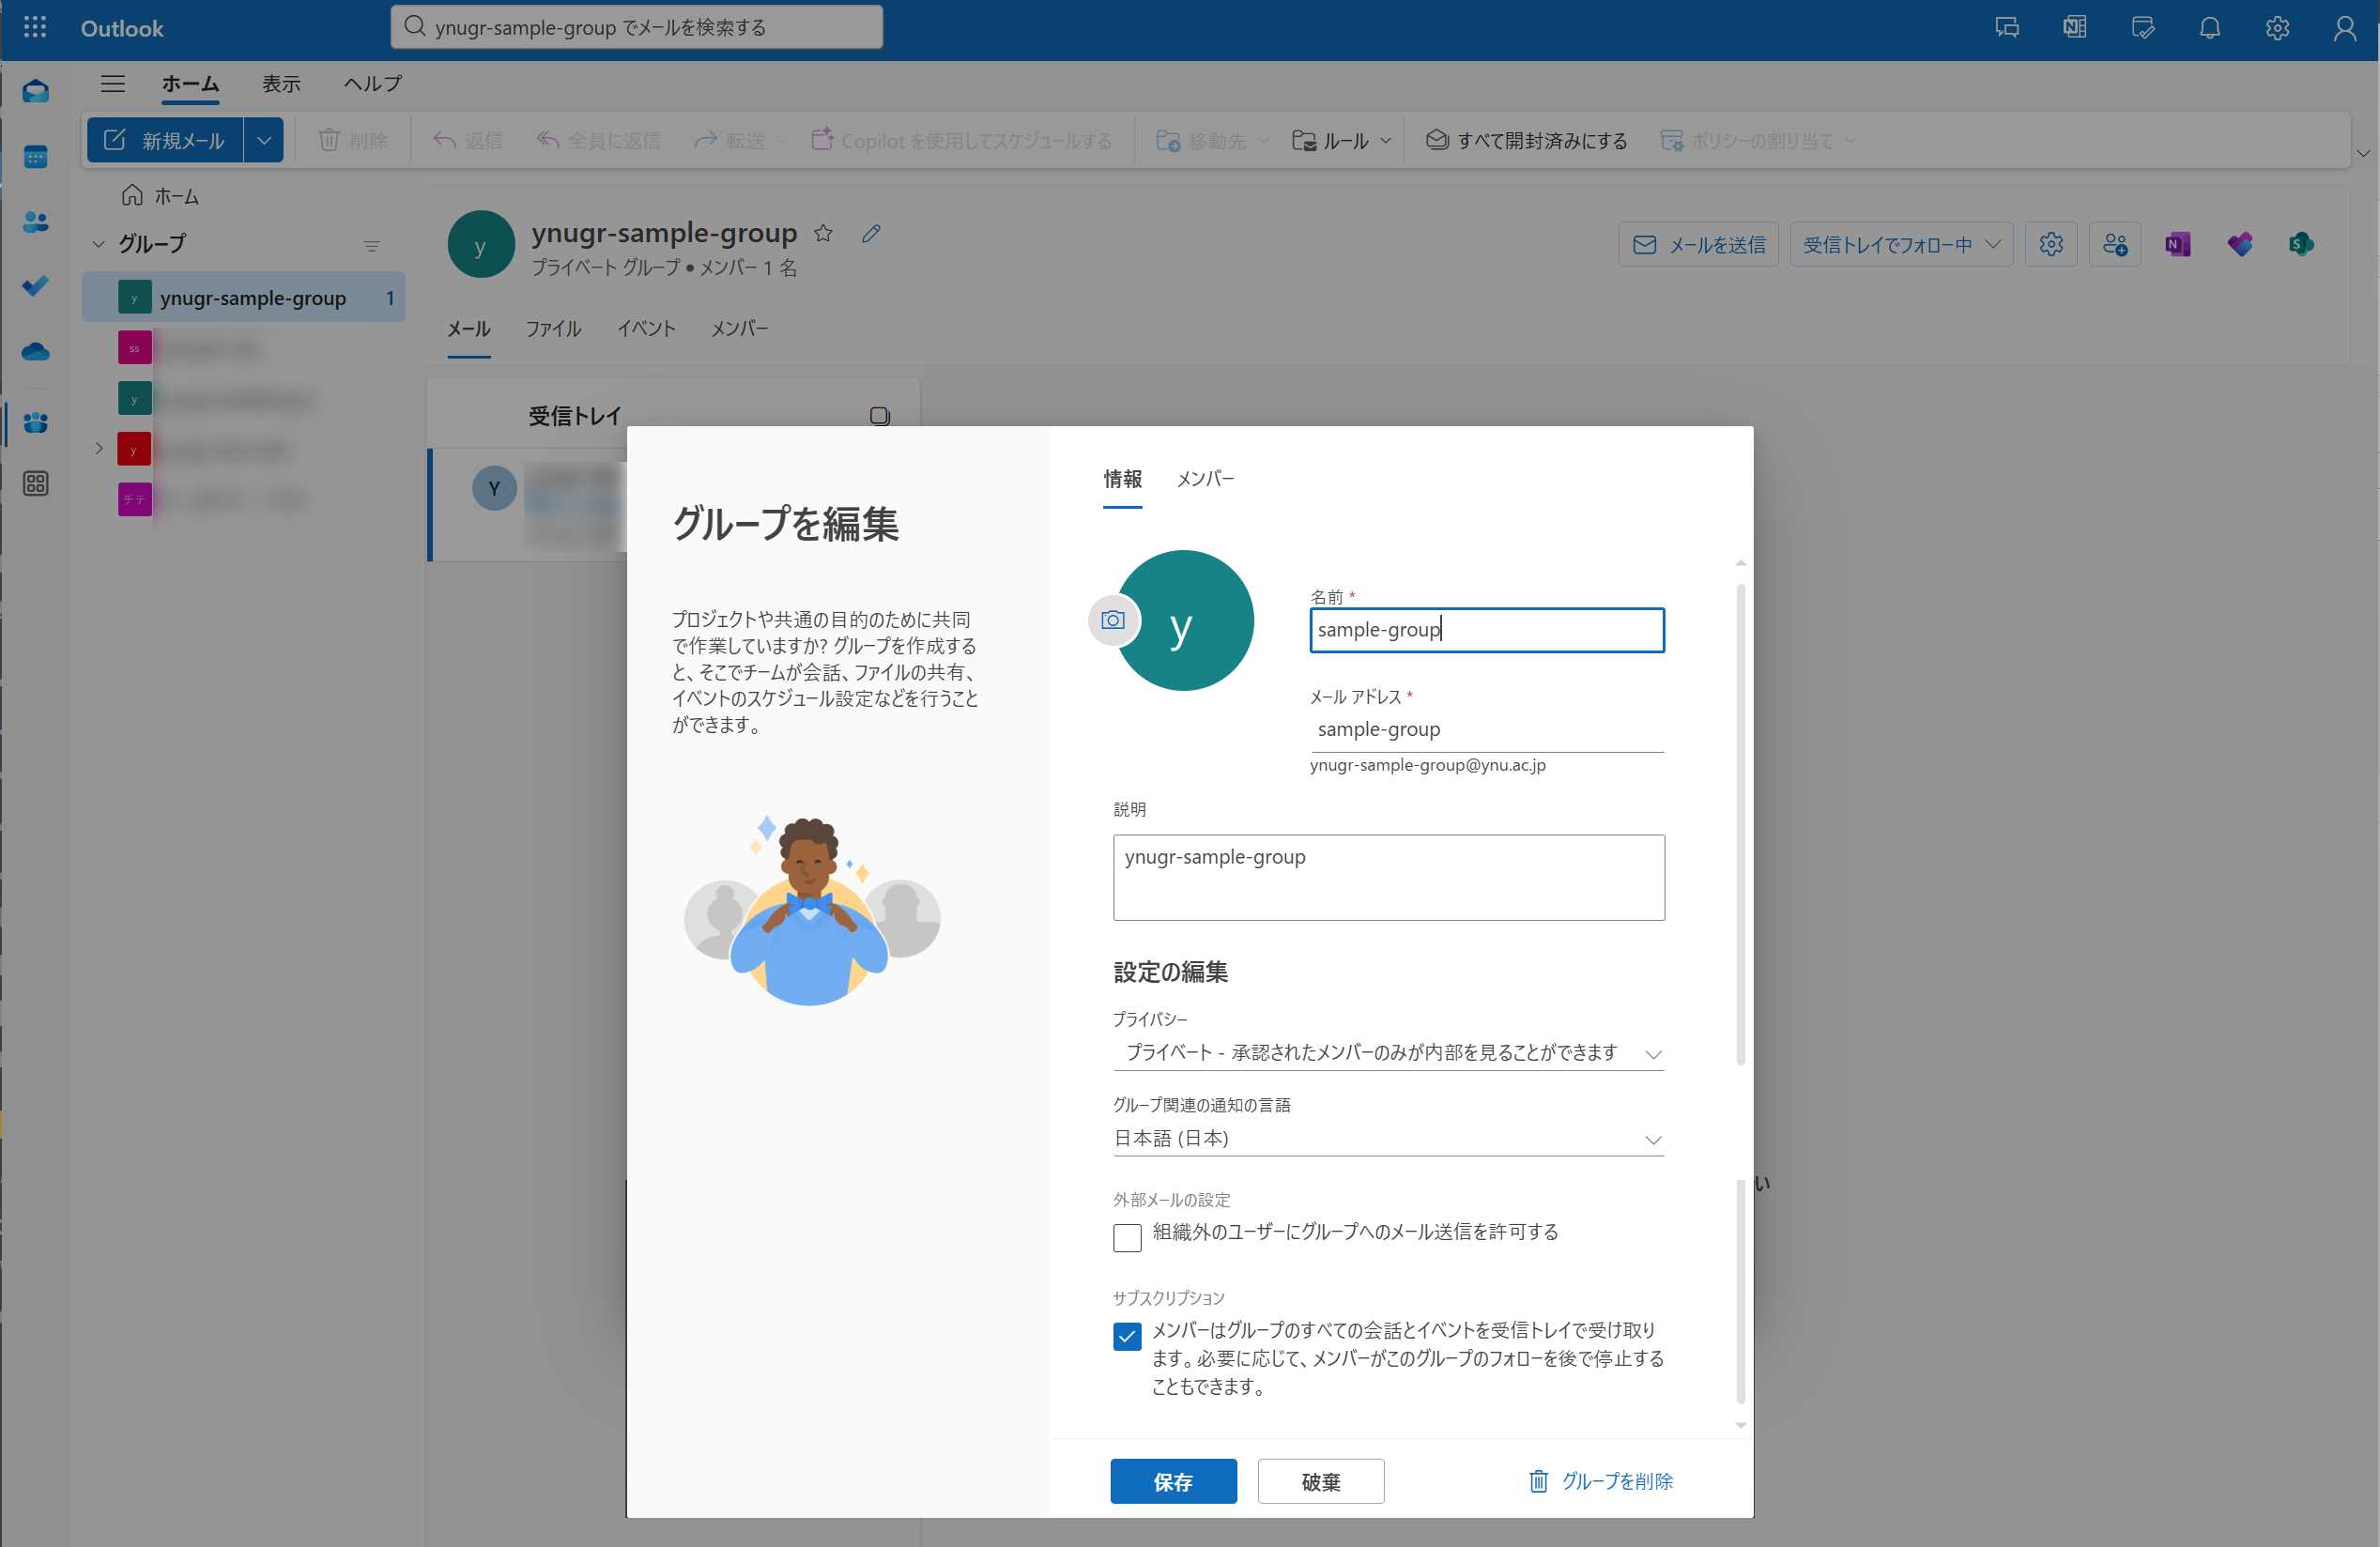2380x1547 pixels.
Task: Enable external users sending mail checkbox
Action: click(x=1127, y=1237)
